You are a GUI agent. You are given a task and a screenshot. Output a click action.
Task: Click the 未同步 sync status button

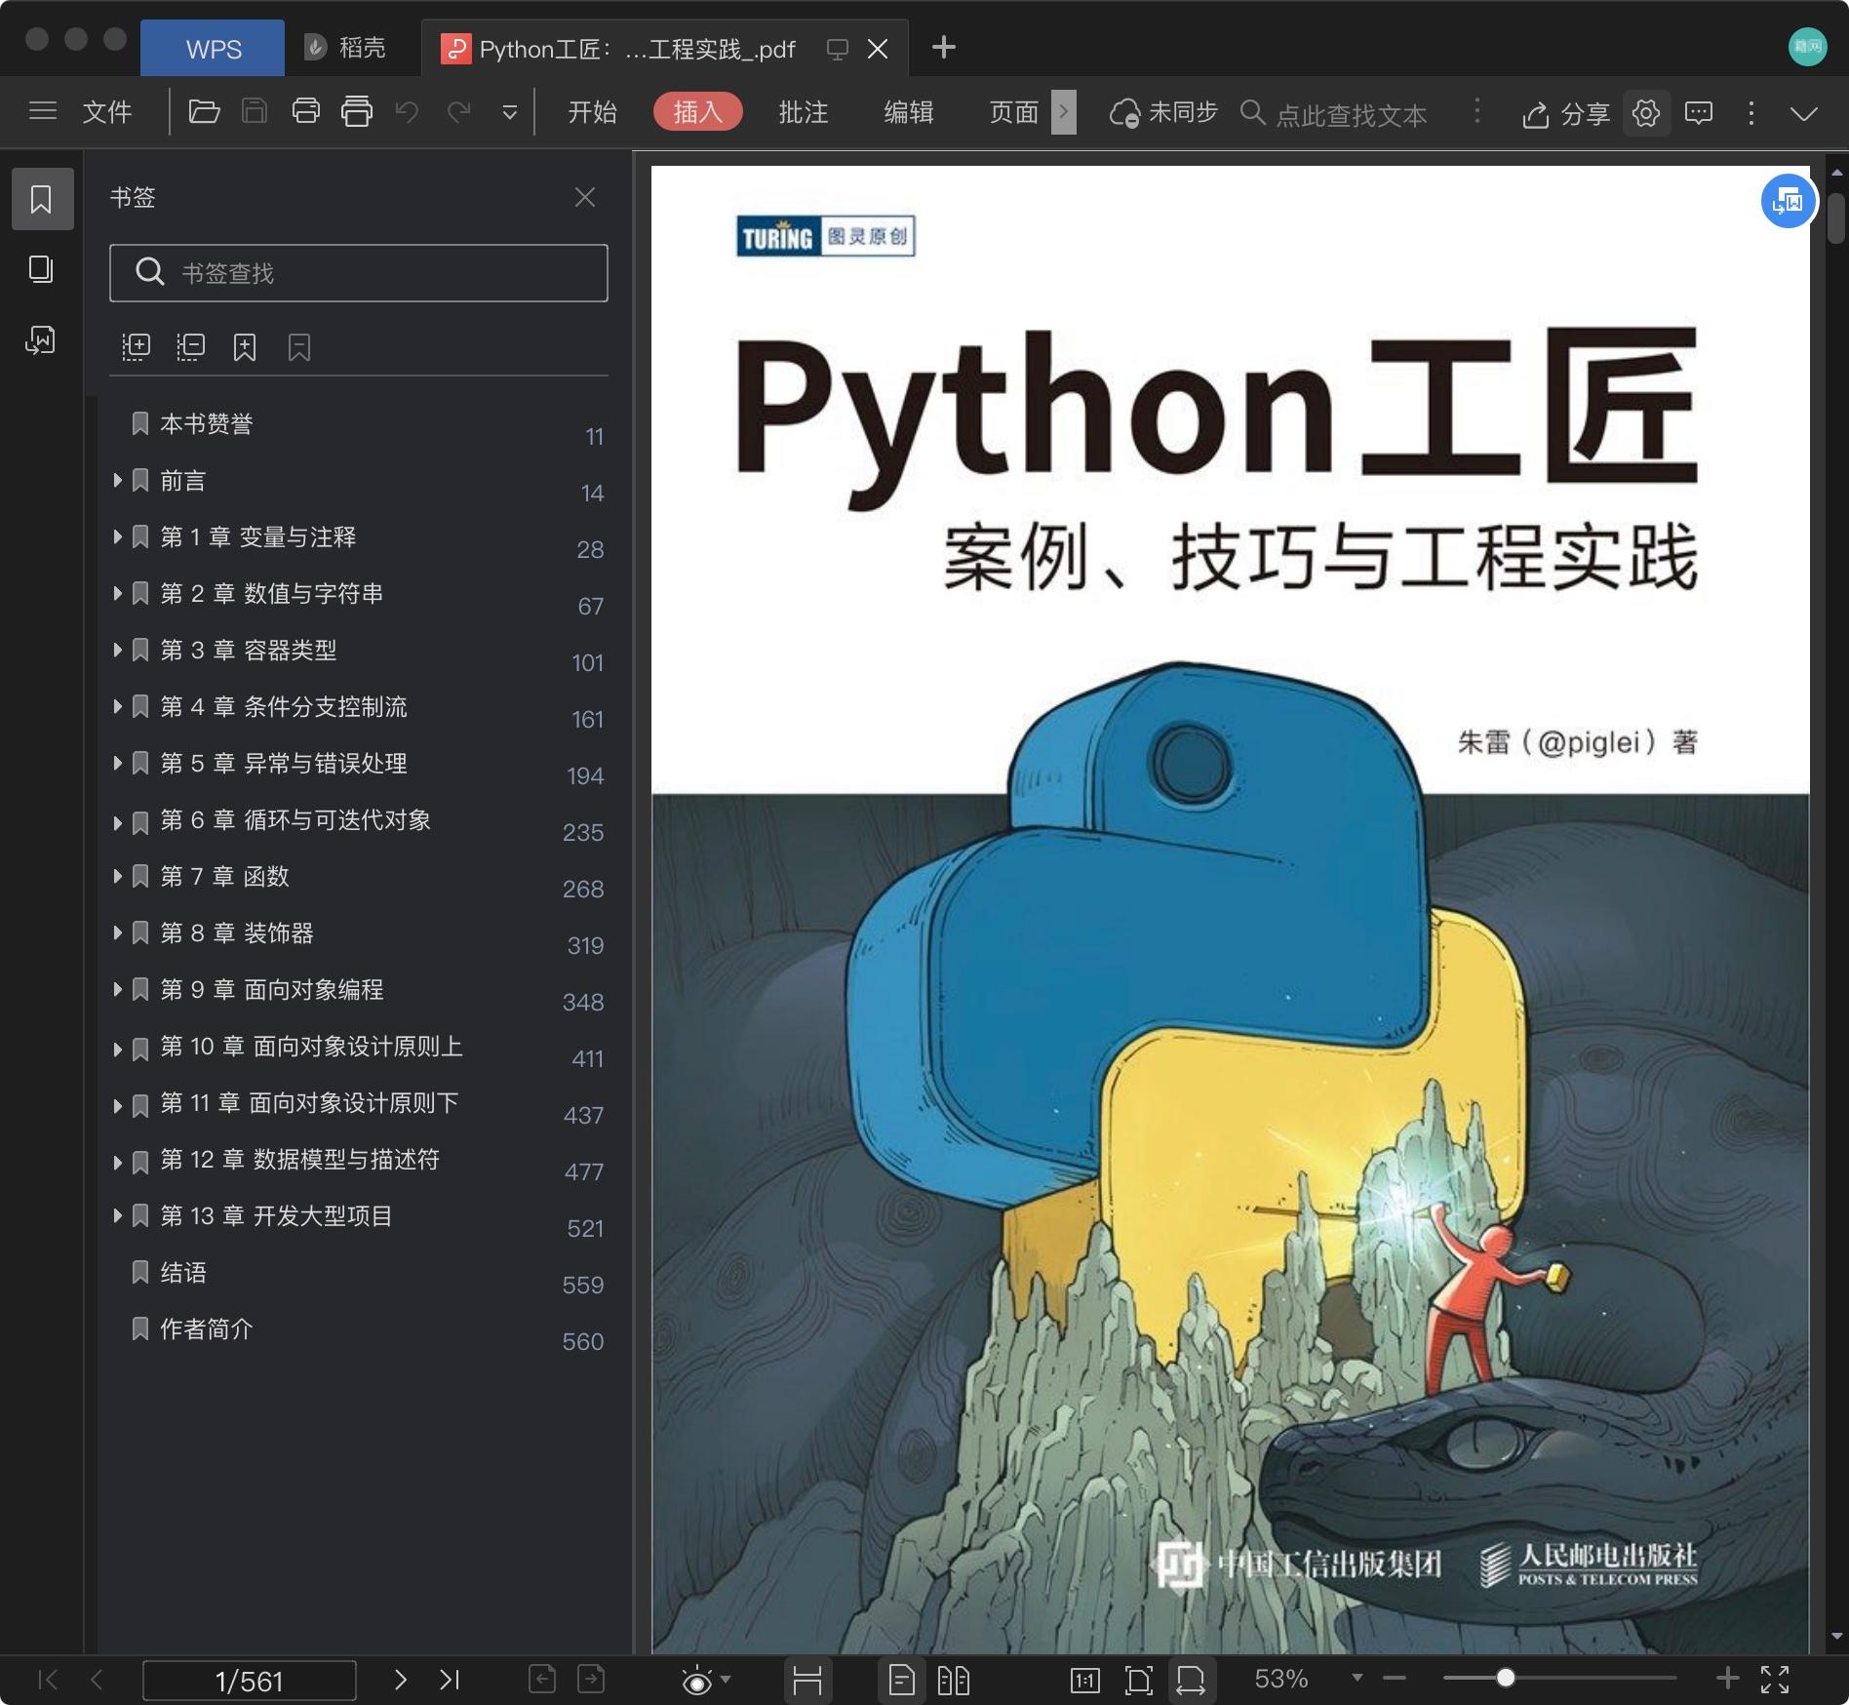click(1164, 112)
